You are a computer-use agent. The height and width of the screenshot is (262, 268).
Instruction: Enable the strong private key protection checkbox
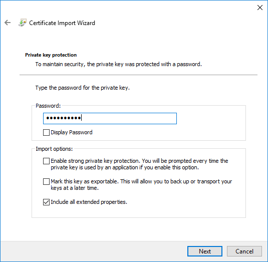(46, 161)
